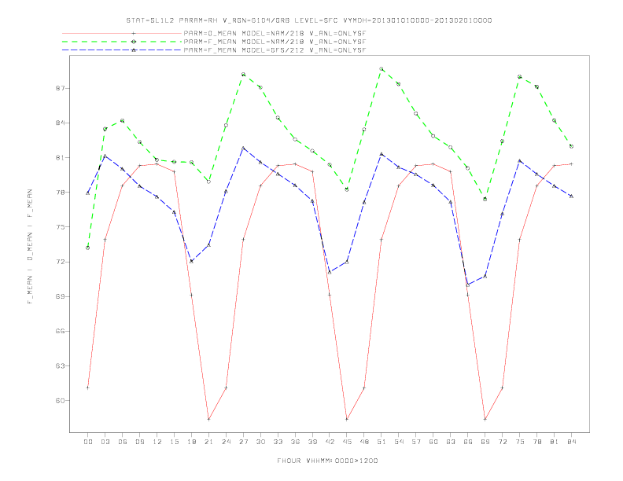623x481 pixels.
Task: Click the circle marker on the green legend line
Action: click(134, 42)
